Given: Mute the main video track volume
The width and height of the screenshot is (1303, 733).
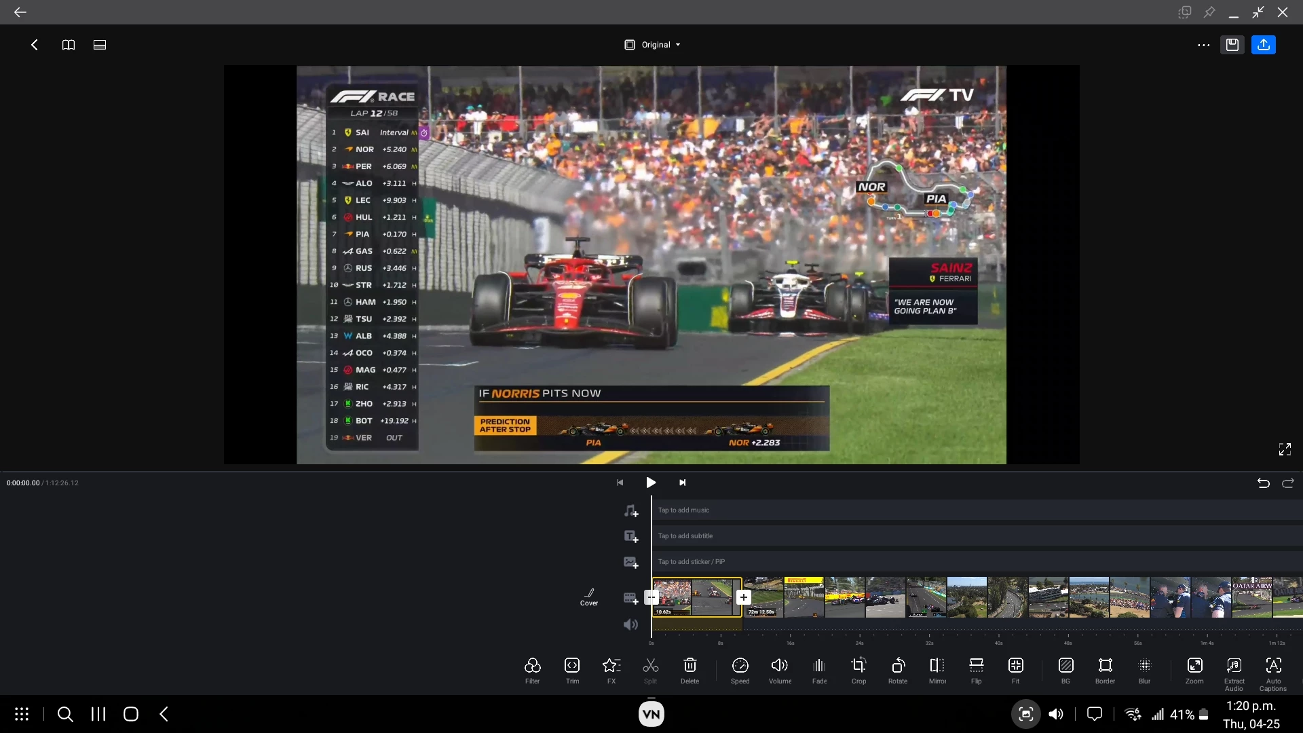Looking at the screenshot, I should tap(630, 624).
